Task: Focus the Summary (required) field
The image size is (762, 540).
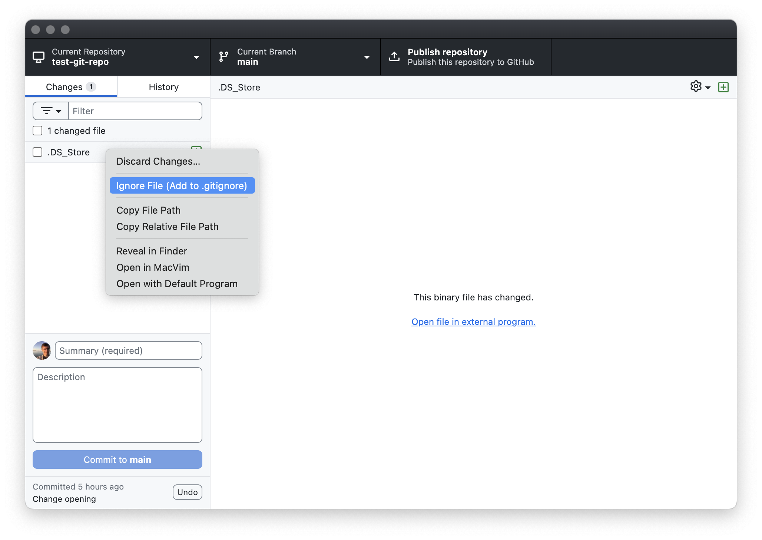Action: [129, 350]
